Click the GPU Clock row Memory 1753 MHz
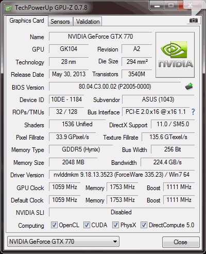This screenshot has width=206, height=254. (123, 187)
